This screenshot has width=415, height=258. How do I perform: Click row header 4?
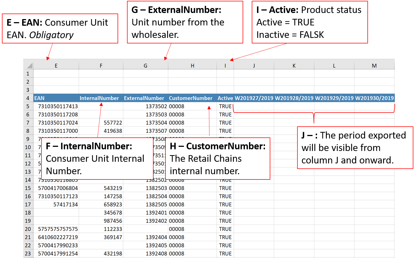coord(28,98)
